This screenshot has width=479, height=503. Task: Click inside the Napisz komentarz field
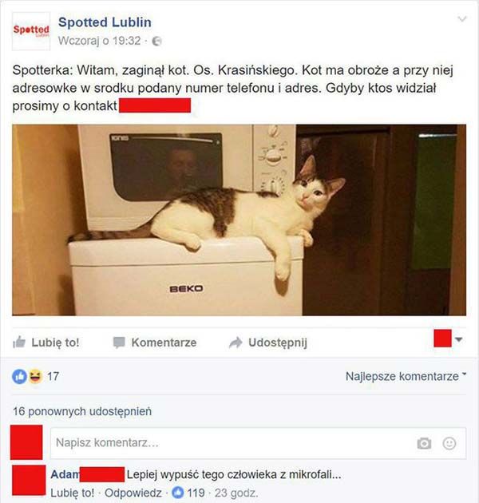tap(258, 443)
